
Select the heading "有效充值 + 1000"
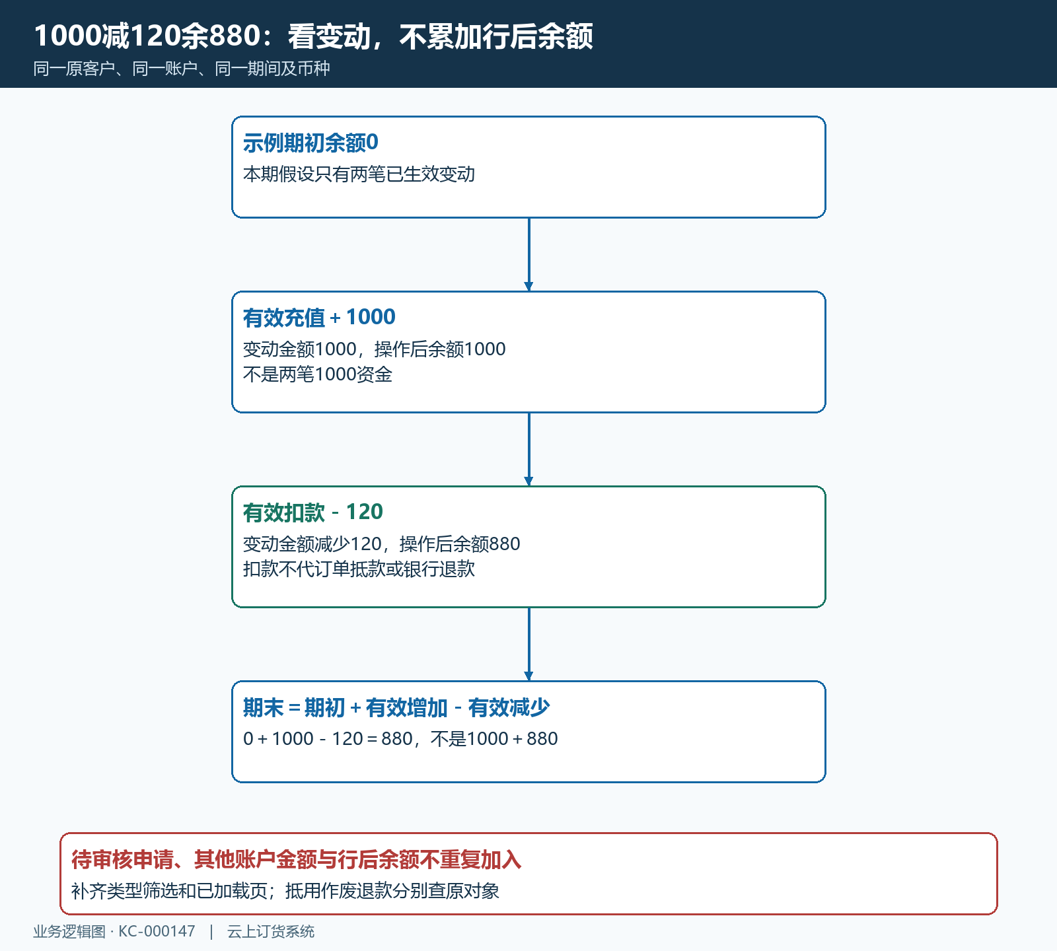319,318
